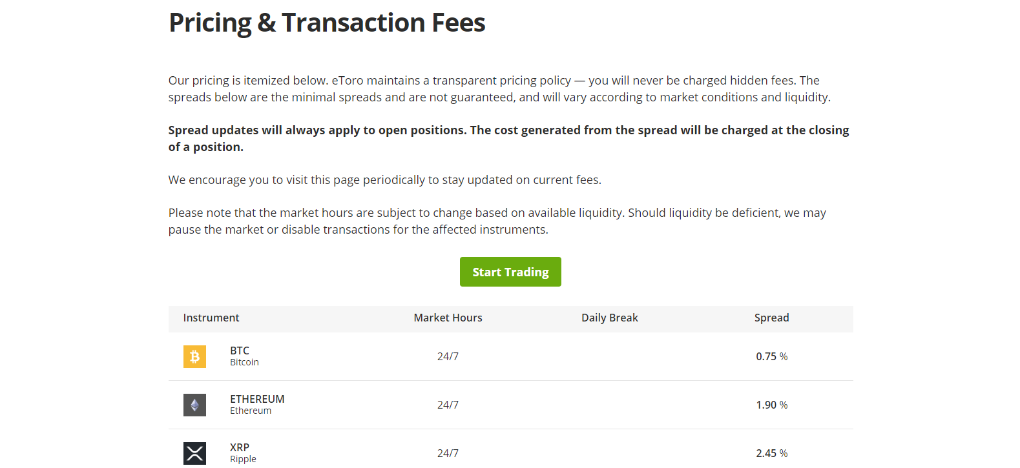Screen dimensions: 1020x468
Task: Select the orange BTC logo in the table
Action: [x=194, y=356]
